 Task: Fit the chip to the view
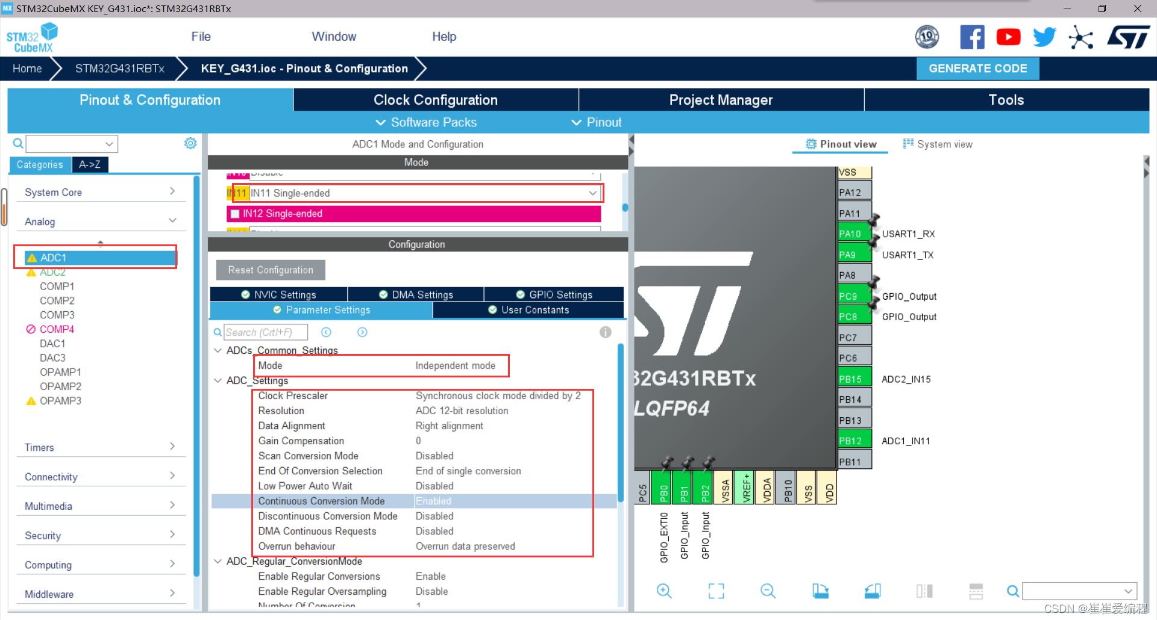pyautogui.click(x=716, y=591)
